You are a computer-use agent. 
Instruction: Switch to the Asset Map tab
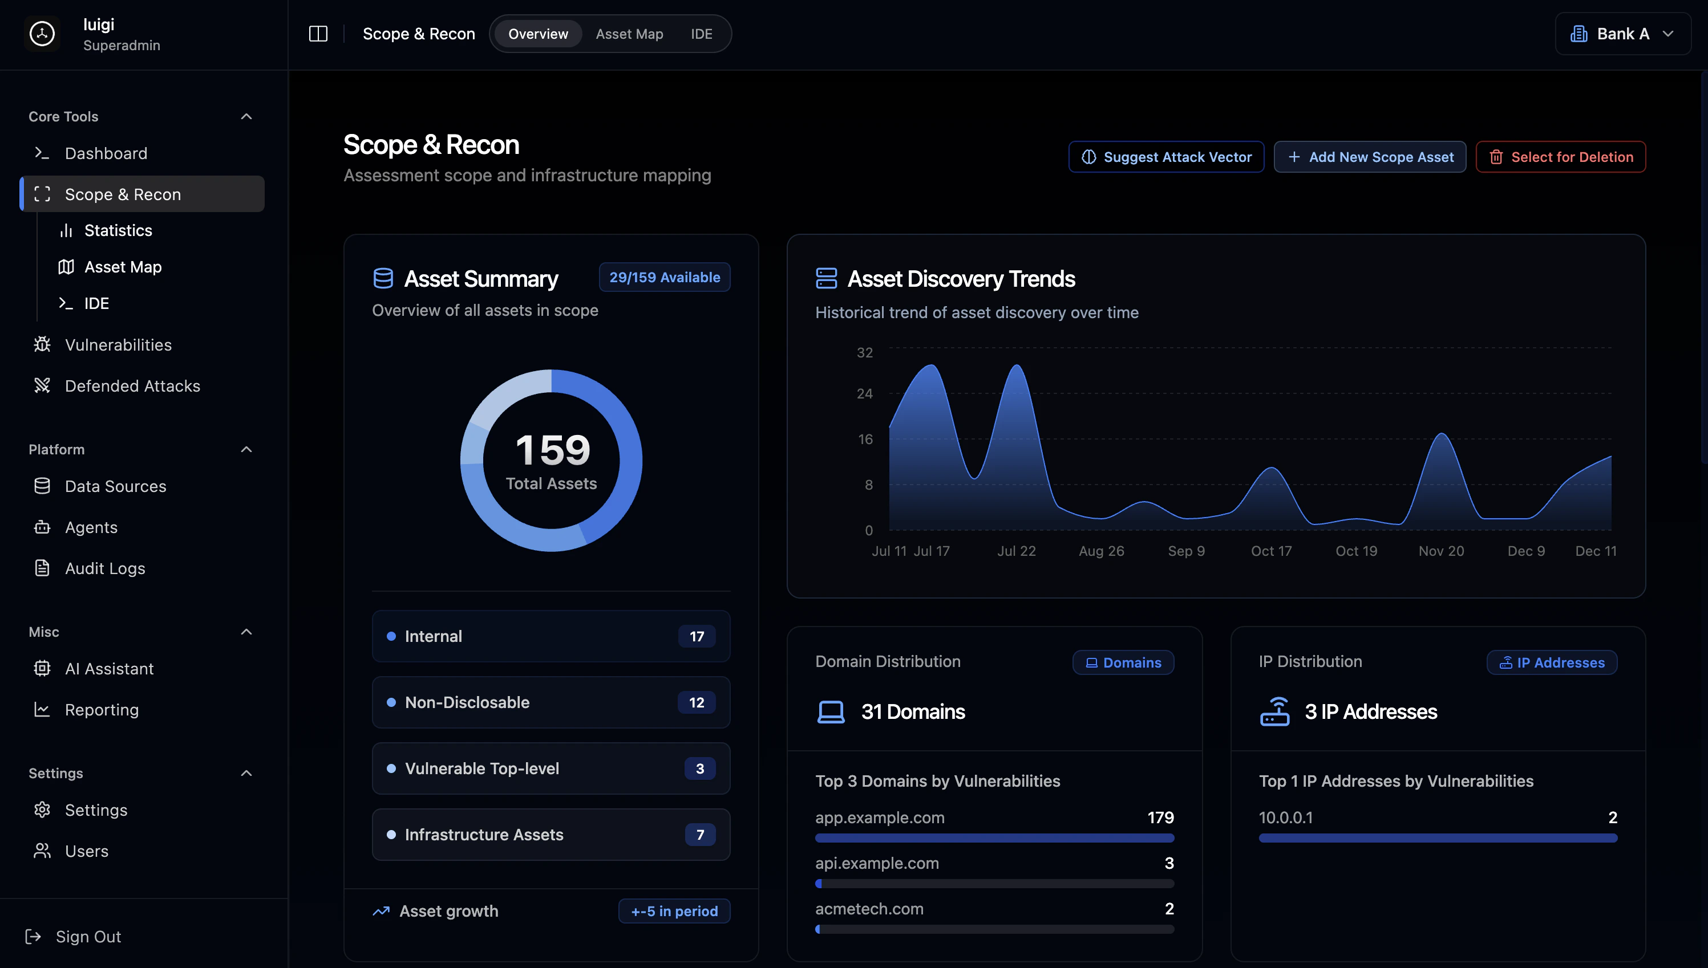(629, 34)
